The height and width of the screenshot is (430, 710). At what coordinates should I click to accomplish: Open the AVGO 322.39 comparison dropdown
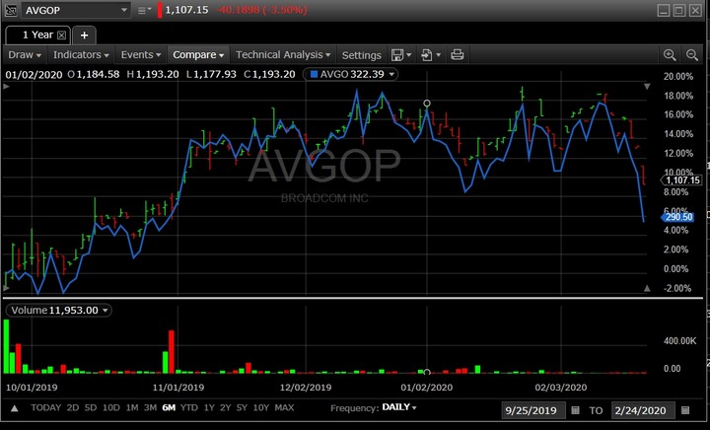pyautogui.click(x=391, y=74)
